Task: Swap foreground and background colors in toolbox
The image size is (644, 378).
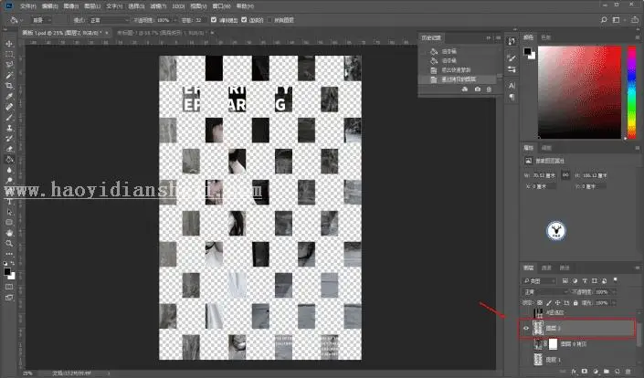Action: click(13, 264)
